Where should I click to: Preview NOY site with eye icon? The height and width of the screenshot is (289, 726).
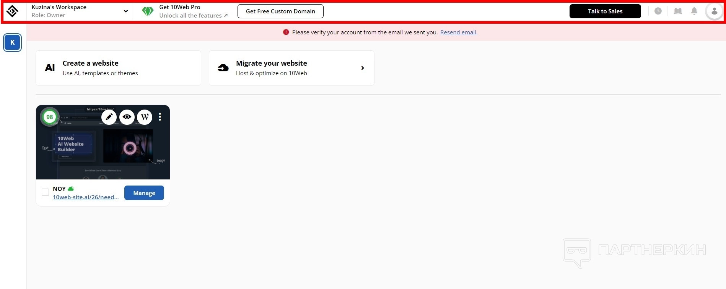127,117
